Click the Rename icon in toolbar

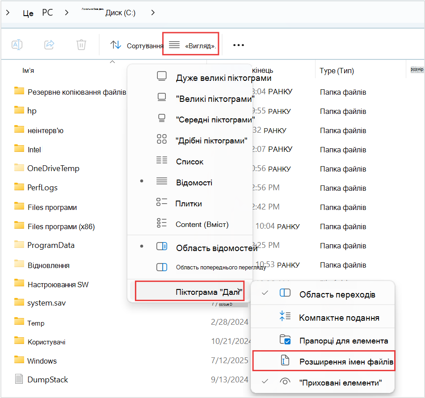point(17,45)
